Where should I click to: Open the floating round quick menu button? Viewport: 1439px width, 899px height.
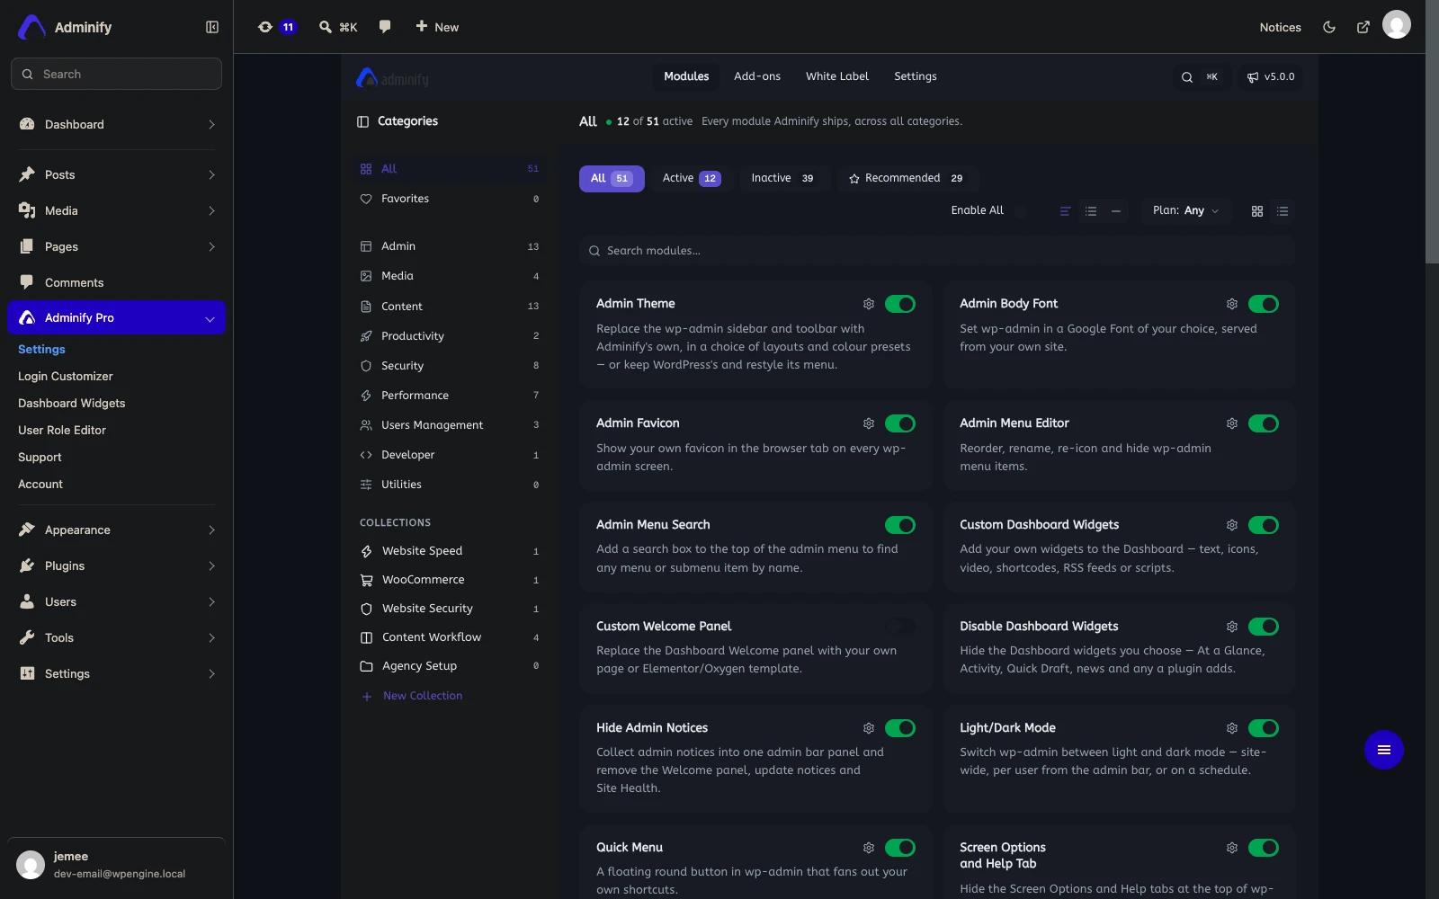(1384, 750)
